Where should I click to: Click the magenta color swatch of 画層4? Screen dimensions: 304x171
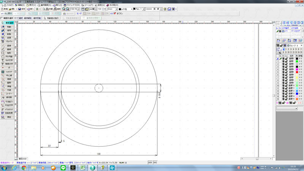[x=297, y=70]
